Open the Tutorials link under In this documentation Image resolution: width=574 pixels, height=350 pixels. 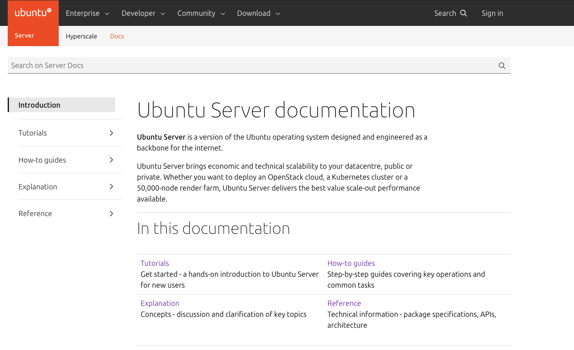[155, 263]
